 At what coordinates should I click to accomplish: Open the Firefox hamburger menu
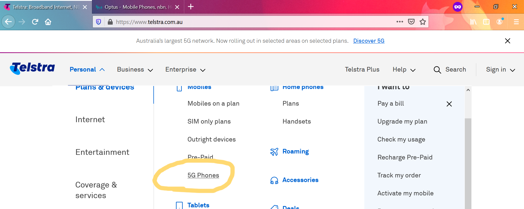click(x=516, y=22)
